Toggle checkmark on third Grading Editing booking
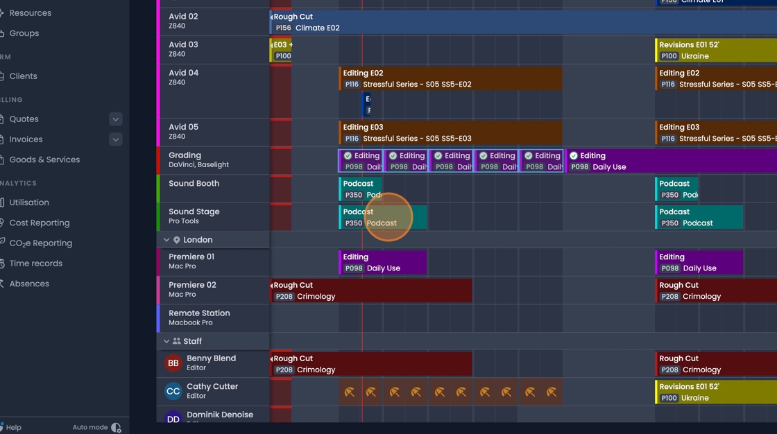 point(438,156)
